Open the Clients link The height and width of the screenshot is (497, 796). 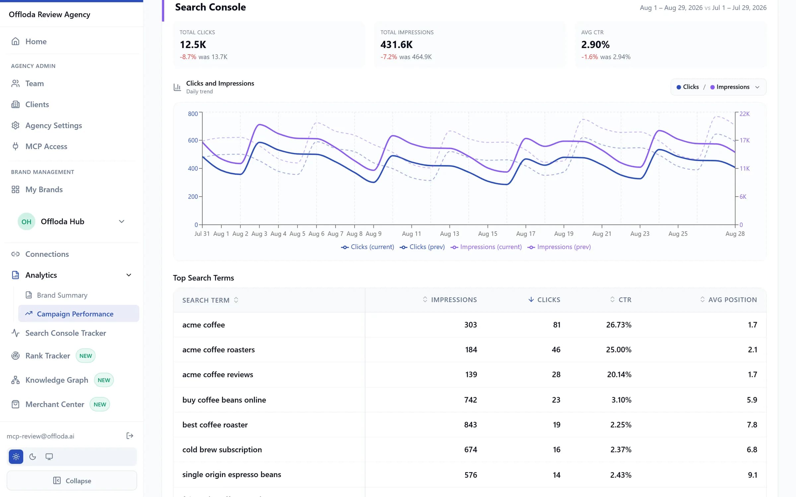click(37, 104)
